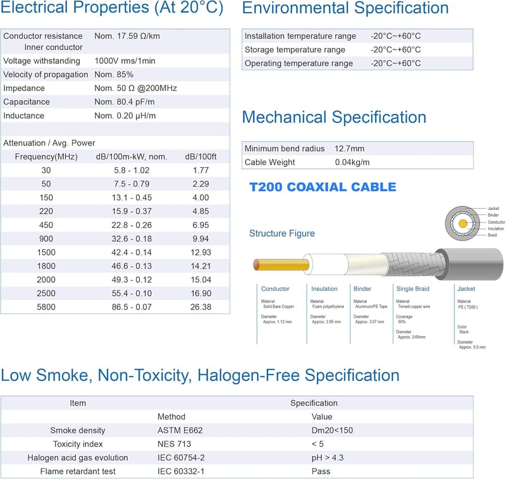Click the 'Operating temperature range' row label
This screenshot has width=506, height=479.
[x=299, y=63]
